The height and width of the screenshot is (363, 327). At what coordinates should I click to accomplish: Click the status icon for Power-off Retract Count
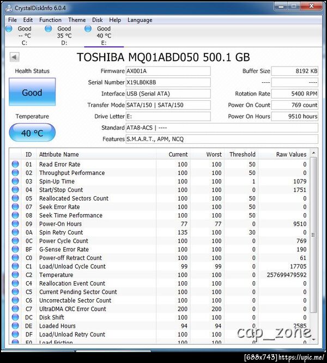click(15, 258)
